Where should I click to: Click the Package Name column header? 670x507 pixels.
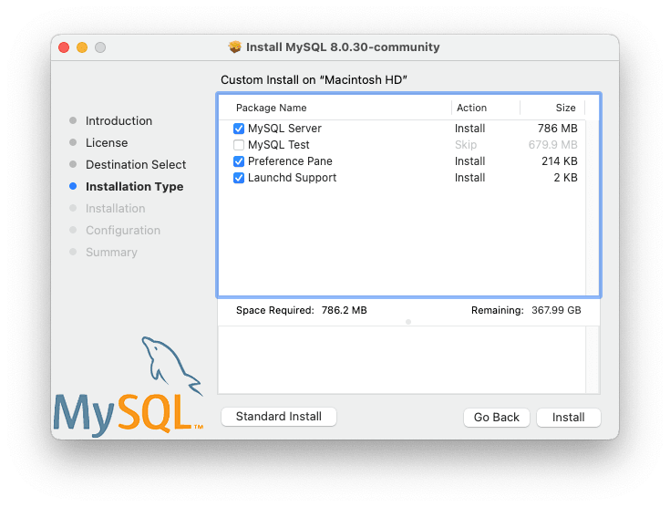(x=272, y=108)
